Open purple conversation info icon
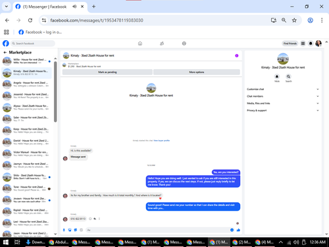This screenshot has width=329, height=247. (237, 55)
